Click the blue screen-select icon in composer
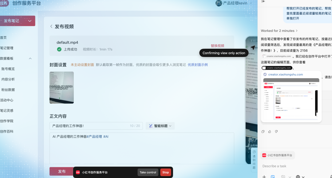332x178 pixels. point(273,176)
